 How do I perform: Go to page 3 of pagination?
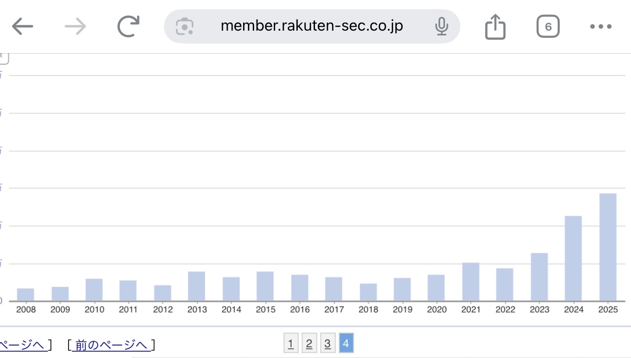327,343
